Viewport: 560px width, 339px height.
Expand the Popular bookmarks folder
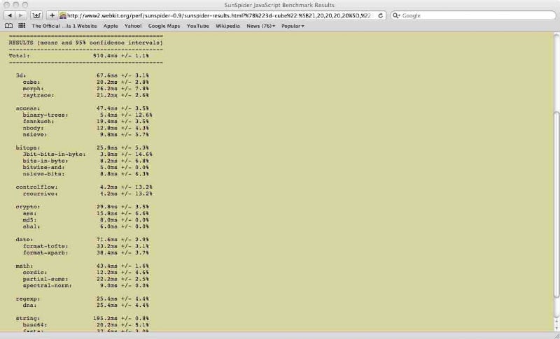pos(293,26)
